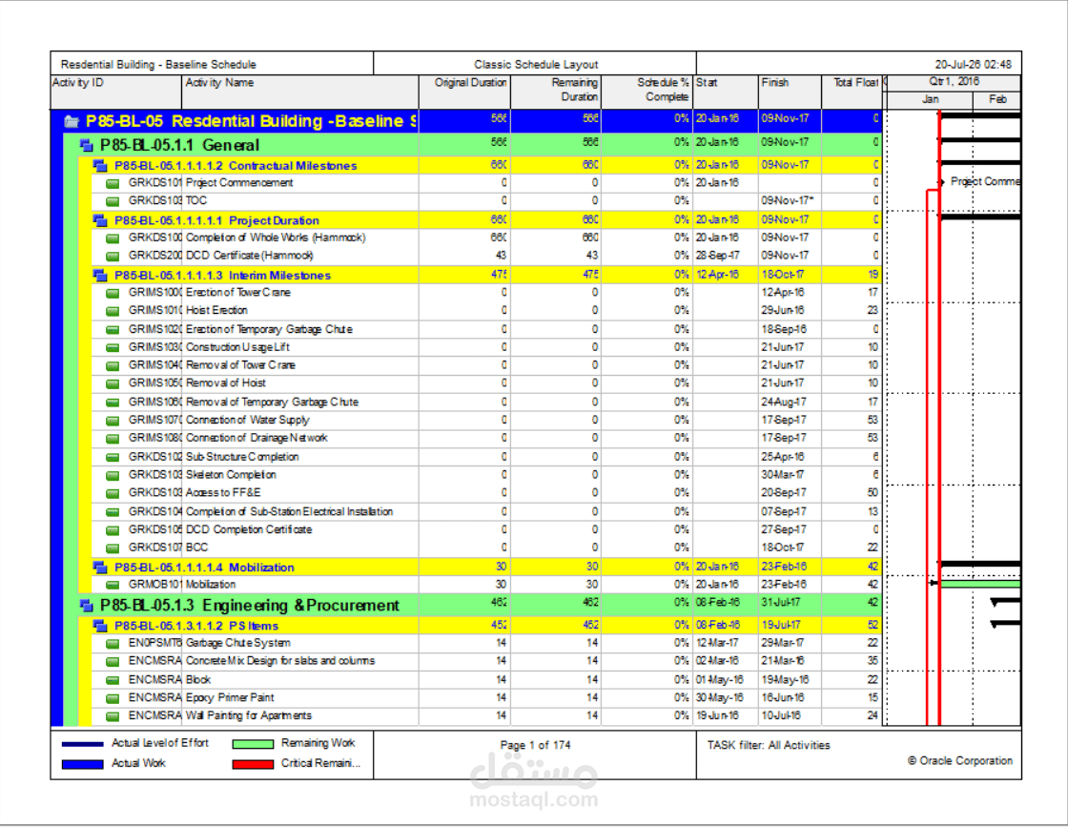Click the WBS icon beside Contractual Milestones
The width and height of the screenshot is (1068, 827).
100,166
